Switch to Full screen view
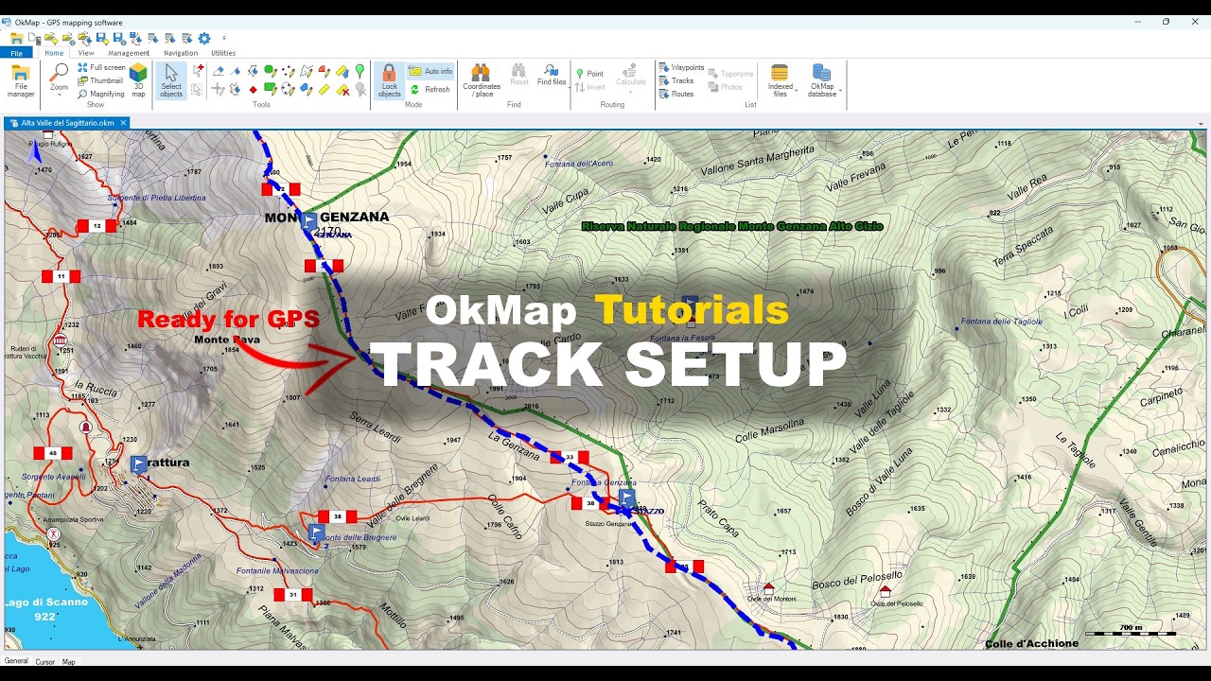 101,67
